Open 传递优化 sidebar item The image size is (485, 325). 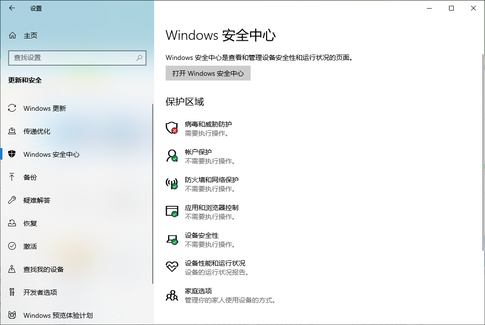pos(36,131)
